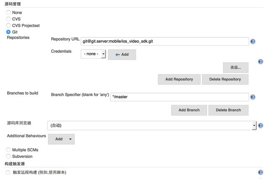Open help for Repository URL field
Image resolution: width=273 pixels, height=179 pixels.
pyautogui.click(x=252, y=42)
